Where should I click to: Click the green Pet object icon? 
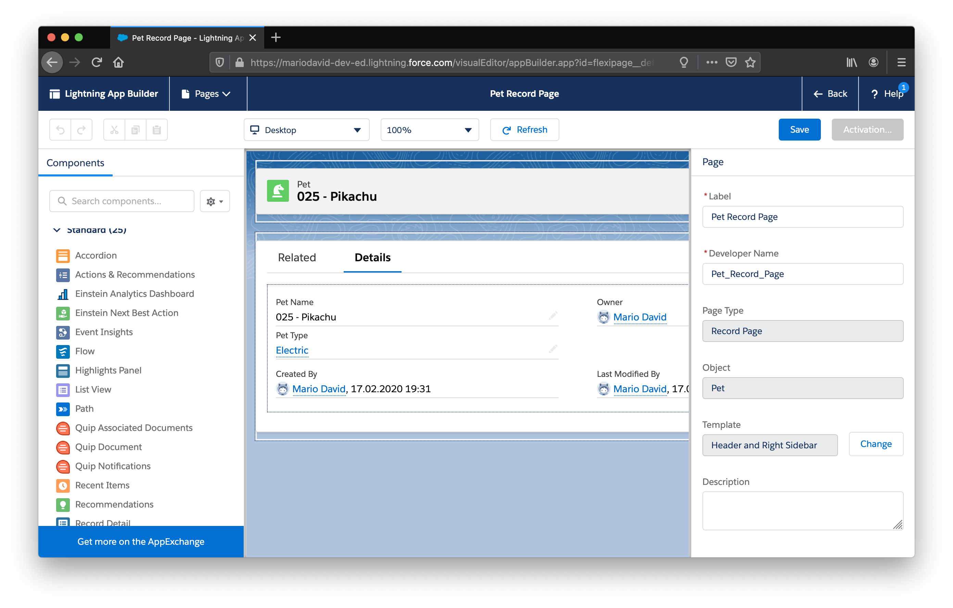click(x=278, y=191)
